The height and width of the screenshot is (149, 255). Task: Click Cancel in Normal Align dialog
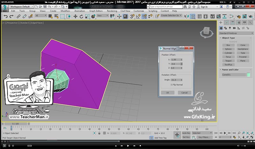[x=184, y=93]
